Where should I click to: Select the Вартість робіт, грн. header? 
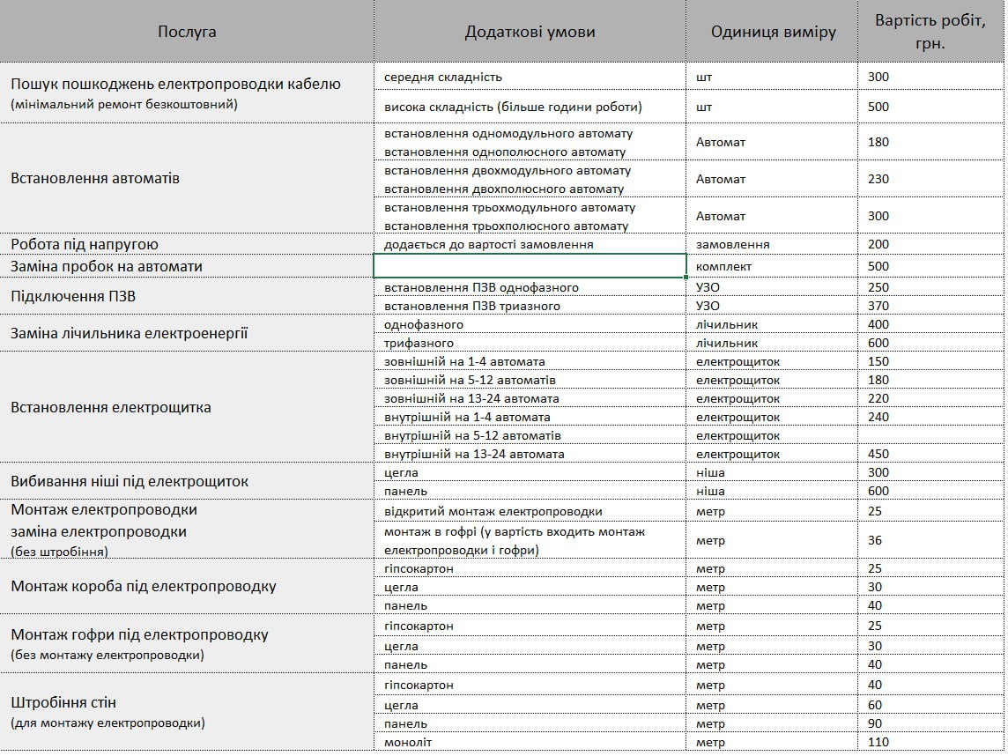[930, 32]
